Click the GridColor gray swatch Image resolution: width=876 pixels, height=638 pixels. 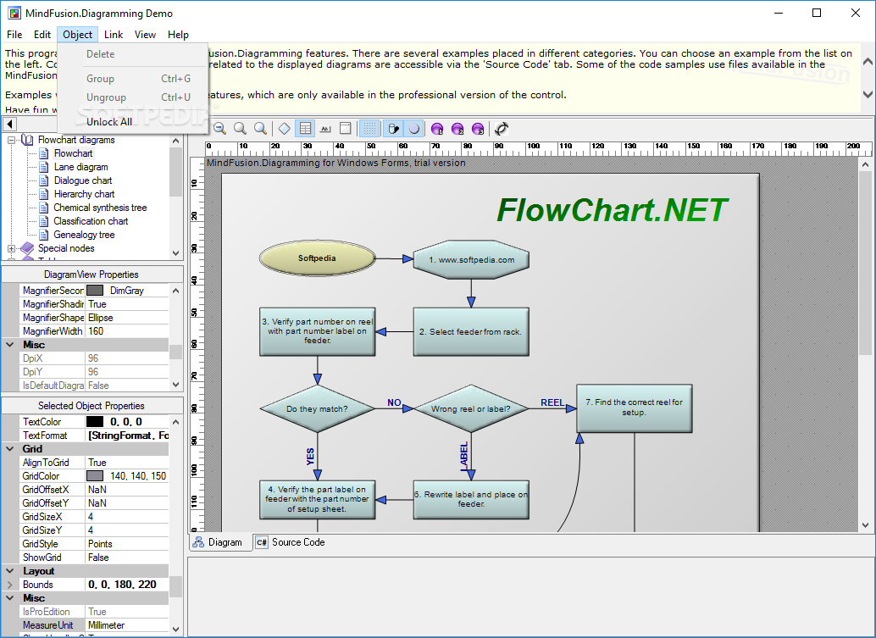(95, 476)
